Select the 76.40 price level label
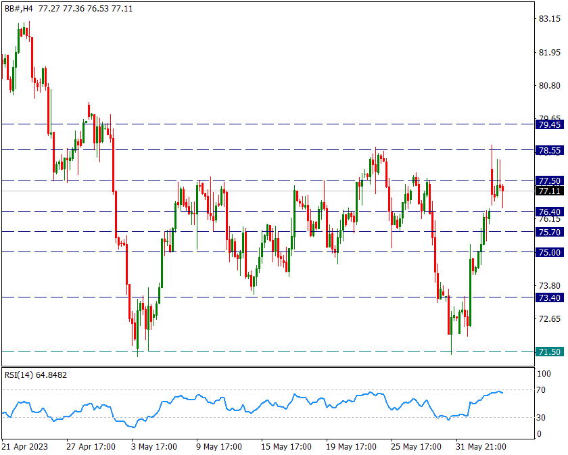Viewport: 568px width, 455px height. (549, 212)
